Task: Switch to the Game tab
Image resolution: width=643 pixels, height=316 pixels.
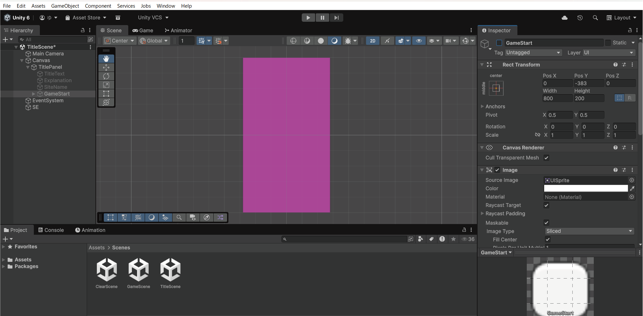Action: click(143, 30)
